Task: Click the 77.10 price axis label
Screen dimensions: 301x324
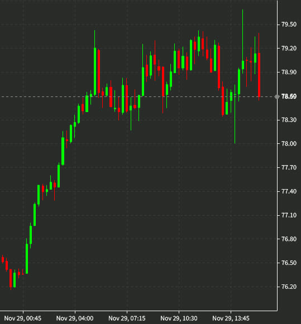Action: coord(289,215)
